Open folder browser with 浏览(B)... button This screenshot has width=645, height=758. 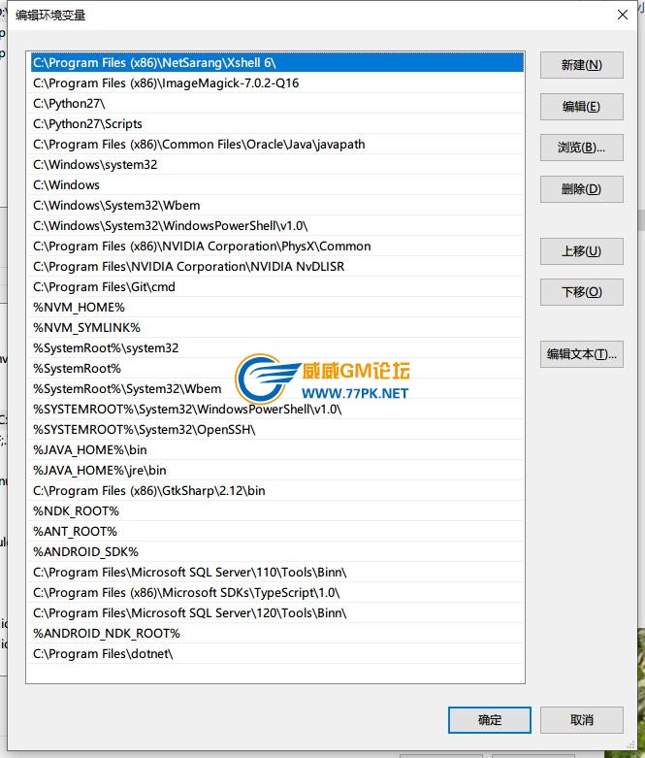[x=581, y=148]
